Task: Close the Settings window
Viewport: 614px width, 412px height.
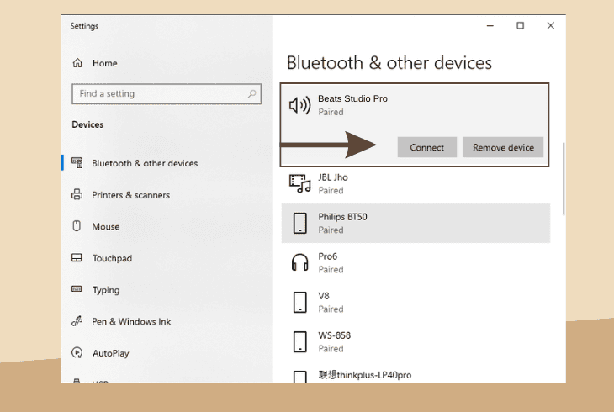Action: [x=551, y=26]
